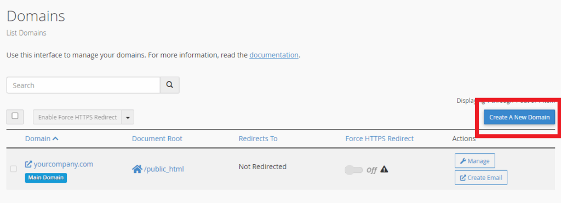Screen dimensions: 561x203
Task: Open the yourcompany.com domain link
Action: coord(64,164)
